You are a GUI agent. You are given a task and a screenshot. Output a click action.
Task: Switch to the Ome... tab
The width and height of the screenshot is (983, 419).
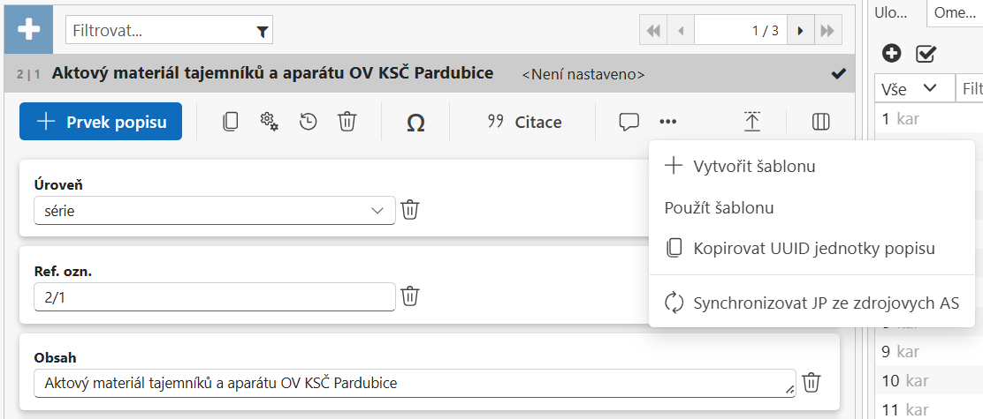coord(955,14)
